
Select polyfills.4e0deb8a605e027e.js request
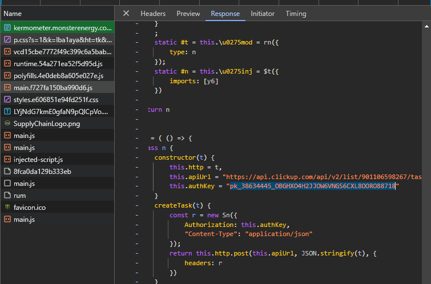pos(57,75)
